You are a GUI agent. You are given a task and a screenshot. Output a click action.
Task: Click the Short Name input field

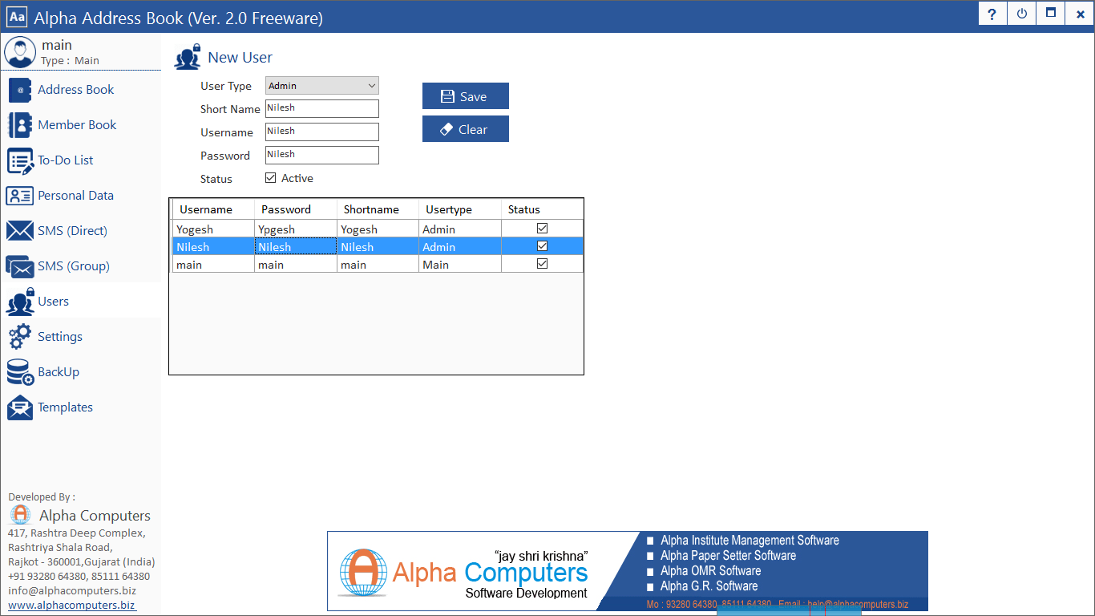pos(321,108)
